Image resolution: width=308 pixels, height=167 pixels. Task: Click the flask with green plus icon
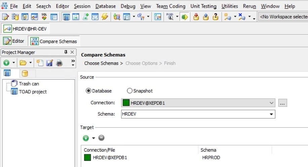click(85, 17)
